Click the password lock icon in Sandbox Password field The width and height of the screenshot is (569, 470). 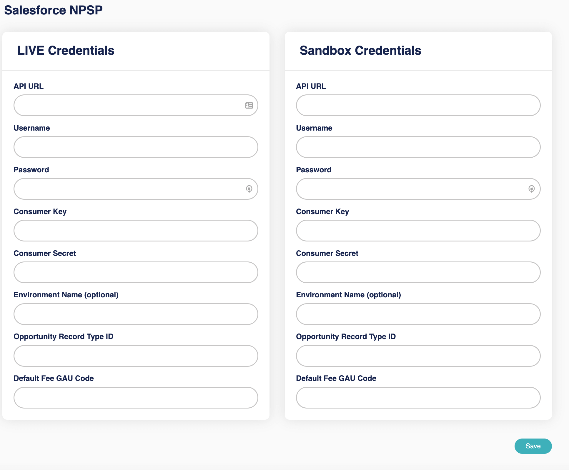coord(531,189)
